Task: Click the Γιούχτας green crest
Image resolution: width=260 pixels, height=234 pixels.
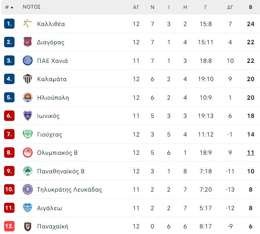Action: [28, 134]
